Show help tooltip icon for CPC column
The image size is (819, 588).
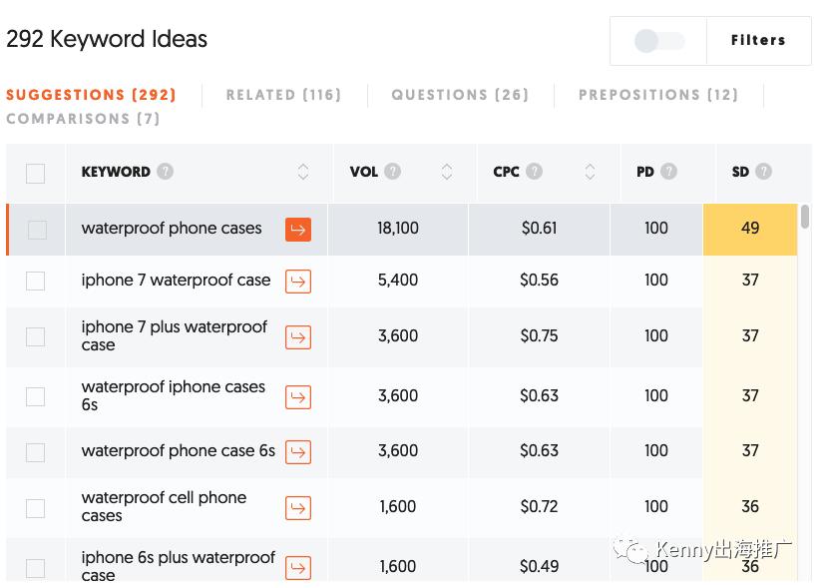[x=535, y=172]
